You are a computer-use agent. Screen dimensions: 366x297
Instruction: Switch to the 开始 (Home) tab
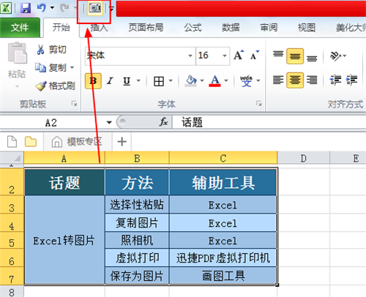[x=61, y=28]
